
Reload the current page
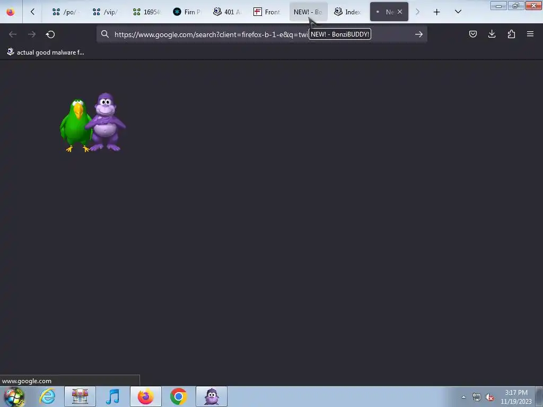[50, 34]
